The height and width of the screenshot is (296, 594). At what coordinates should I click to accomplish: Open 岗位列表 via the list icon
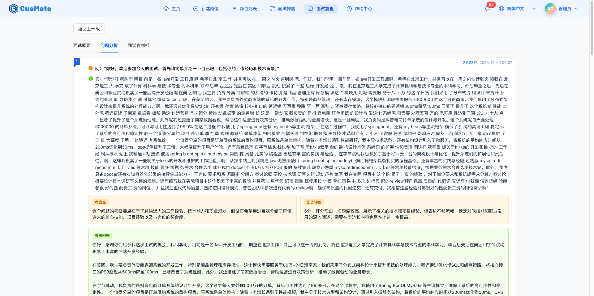pyautogui.click(x=234, y=9)
